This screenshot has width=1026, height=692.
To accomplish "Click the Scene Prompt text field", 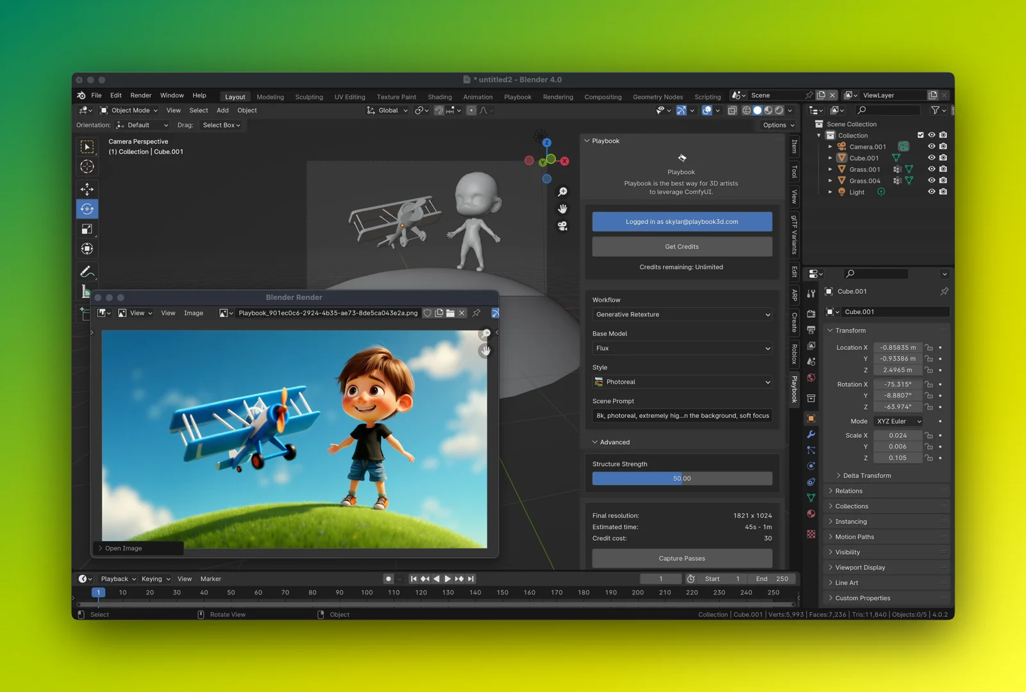I will click(x=682, y=416).
